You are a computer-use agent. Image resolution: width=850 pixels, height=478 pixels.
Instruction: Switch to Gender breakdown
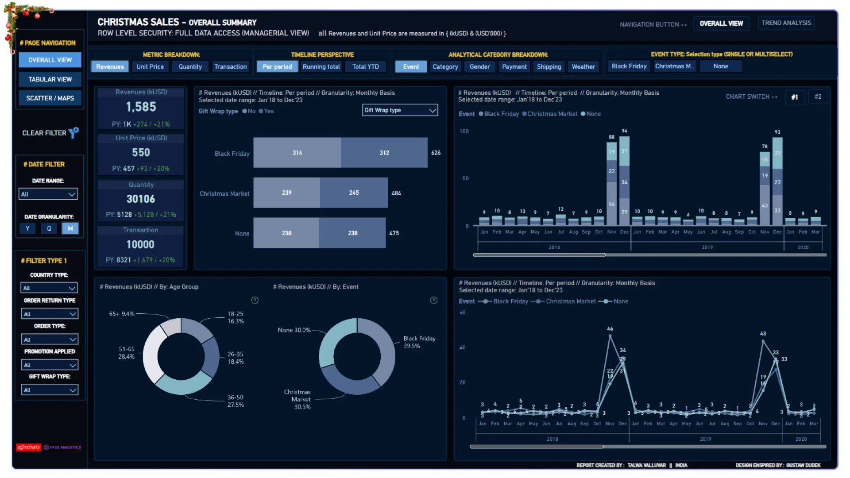click(x=480, y=67)
